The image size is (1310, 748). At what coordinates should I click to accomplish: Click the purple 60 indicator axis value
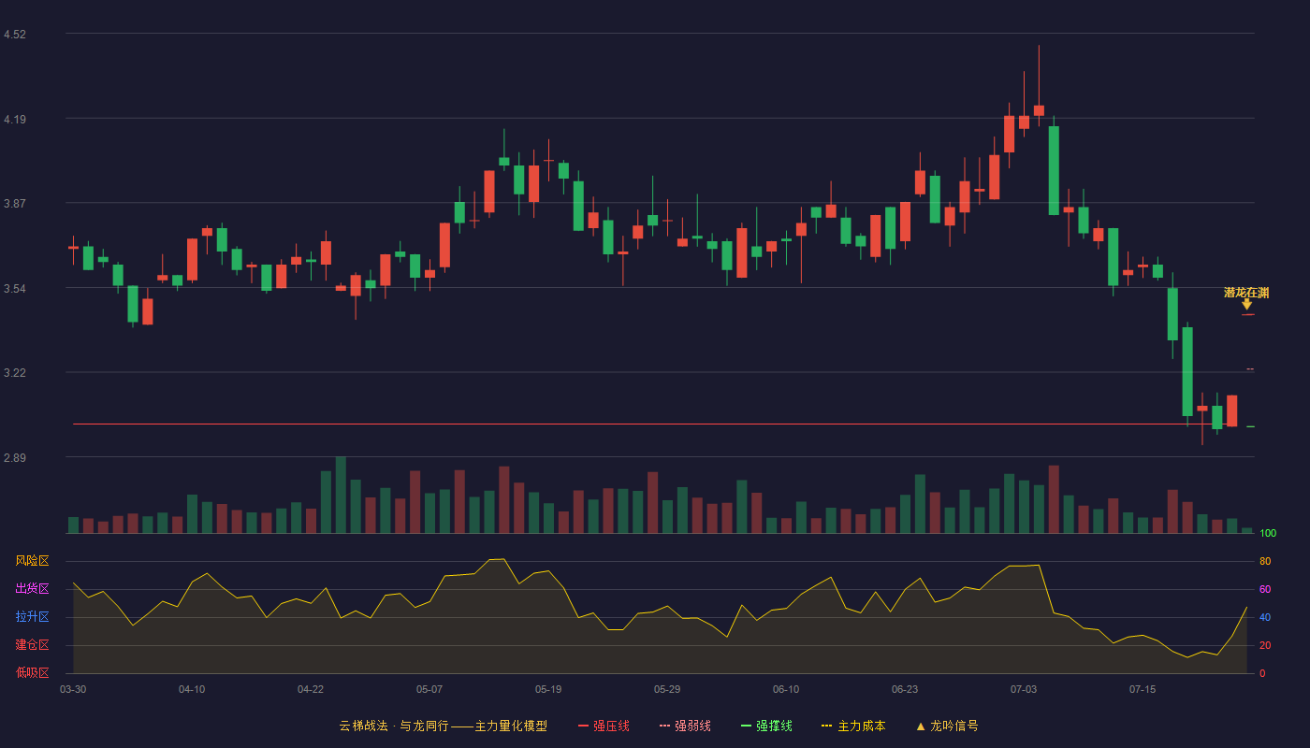coord(1265,589)
